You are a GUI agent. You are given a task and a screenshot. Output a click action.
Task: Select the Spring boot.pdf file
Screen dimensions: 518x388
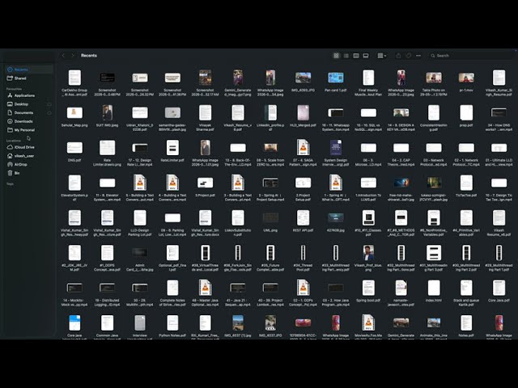[x=368, y=291]
